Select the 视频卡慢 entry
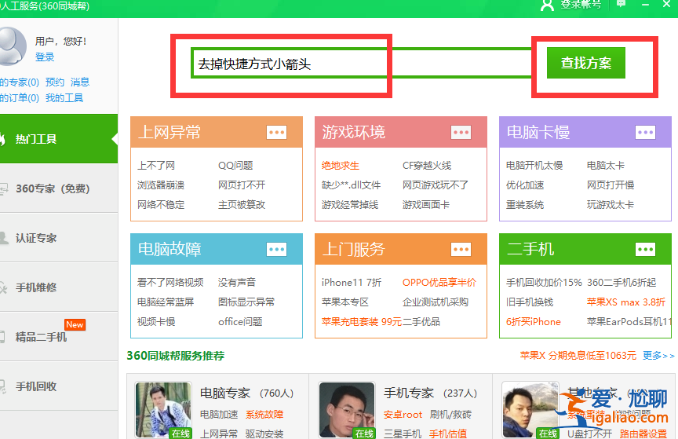 pos(156,321)
